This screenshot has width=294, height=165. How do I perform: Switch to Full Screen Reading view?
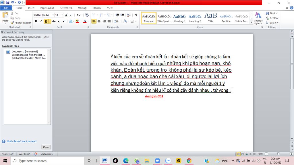tap(243, 154)
